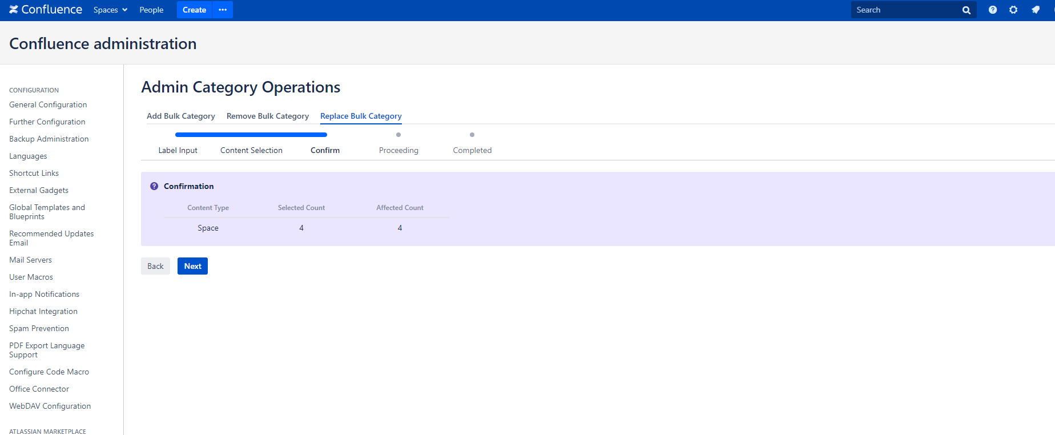Click the Space content type cell
The image size is (1055, 435).
(208, 228)
